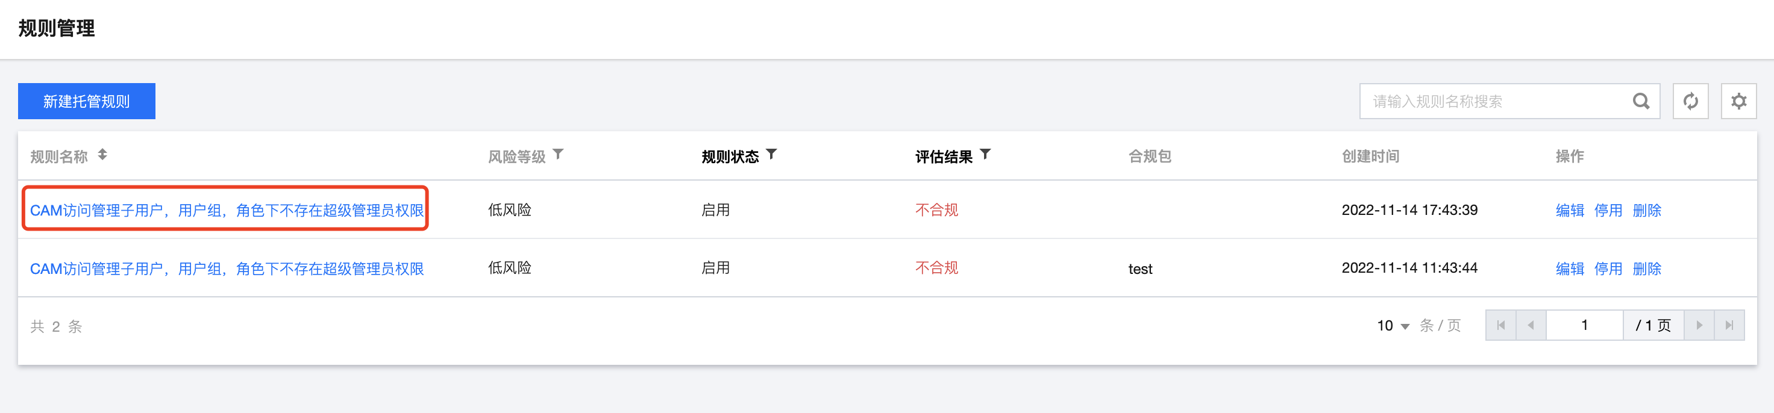Sort by rule name column
Image resolution: width=1774 pixels, height=413 pixels.
click(102, 155)
